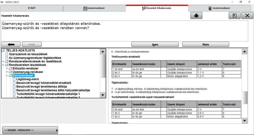The width and height of the screenshot is (254, 135).
Task: Select Rendszerelem tesztelések folder
Action: pos(28,65)
